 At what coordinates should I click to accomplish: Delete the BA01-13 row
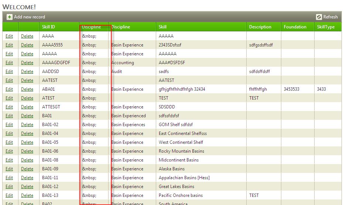click(27, 195)
